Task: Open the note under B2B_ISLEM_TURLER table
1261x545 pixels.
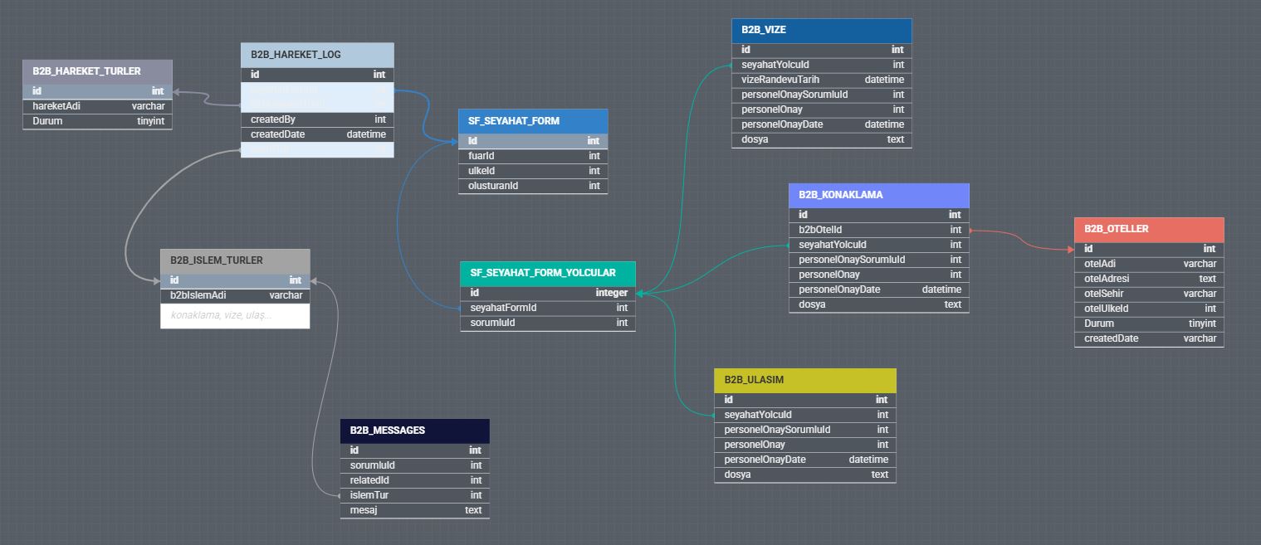Action: click(234, 316)
